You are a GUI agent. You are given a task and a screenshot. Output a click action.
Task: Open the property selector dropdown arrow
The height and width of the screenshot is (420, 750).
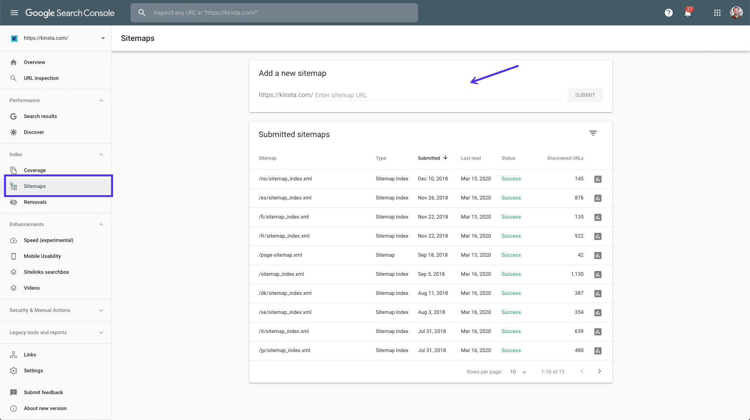coord(103,38)
